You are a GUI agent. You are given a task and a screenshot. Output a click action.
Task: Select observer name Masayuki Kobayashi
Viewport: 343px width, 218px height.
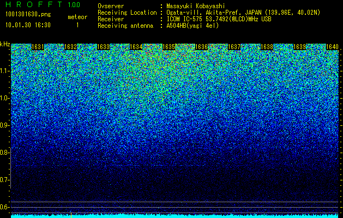click(x=196, y=6)
